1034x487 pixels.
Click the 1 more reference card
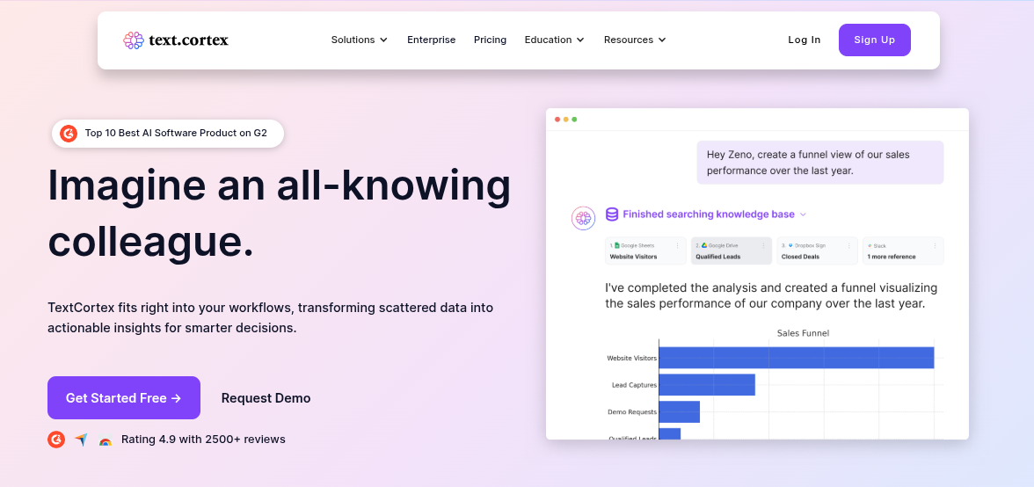(x=903, y=251)
